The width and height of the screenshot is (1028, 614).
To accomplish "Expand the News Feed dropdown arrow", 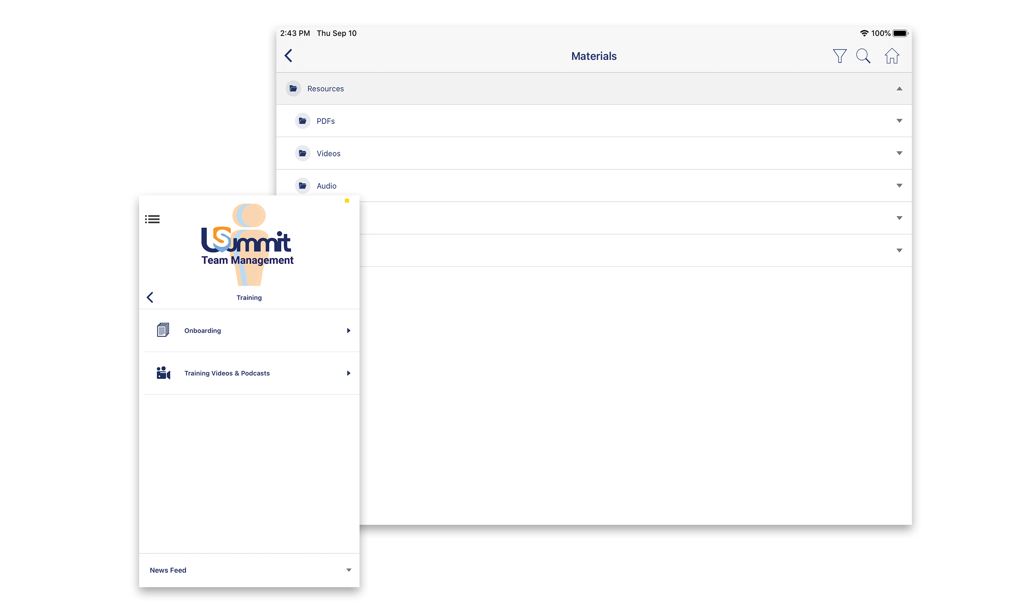I will [x=349, y=570].
